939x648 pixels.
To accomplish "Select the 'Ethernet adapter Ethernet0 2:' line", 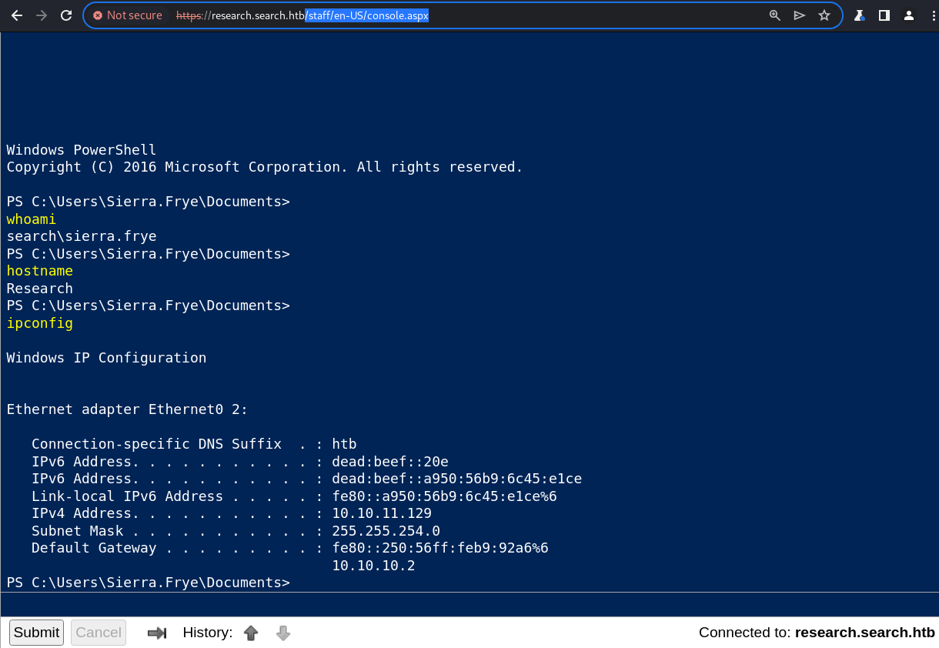I will coord(128,409).
